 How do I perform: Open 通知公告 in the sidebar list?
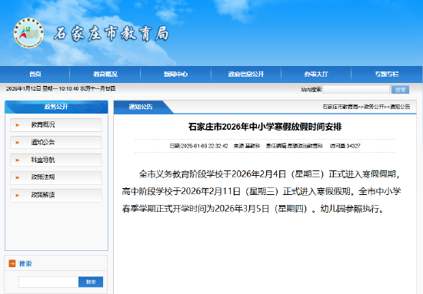click(56, 143)
